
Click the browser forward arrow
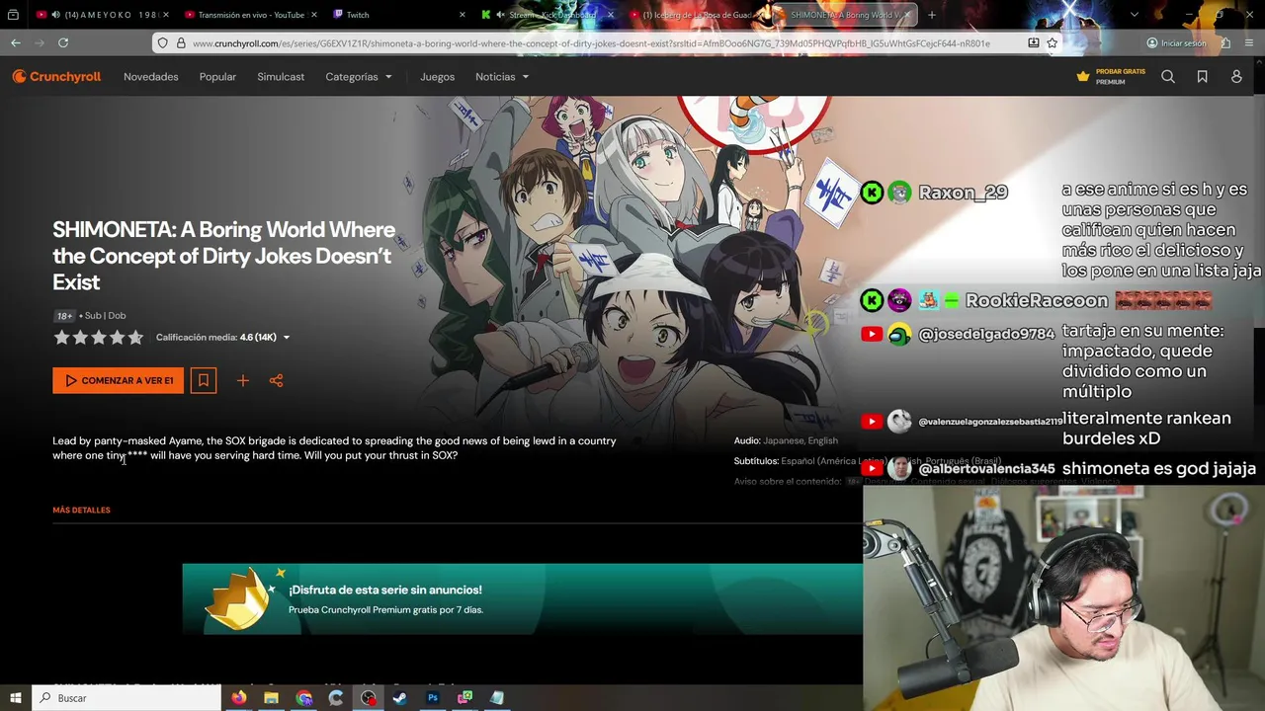click(x=40, y=42)
